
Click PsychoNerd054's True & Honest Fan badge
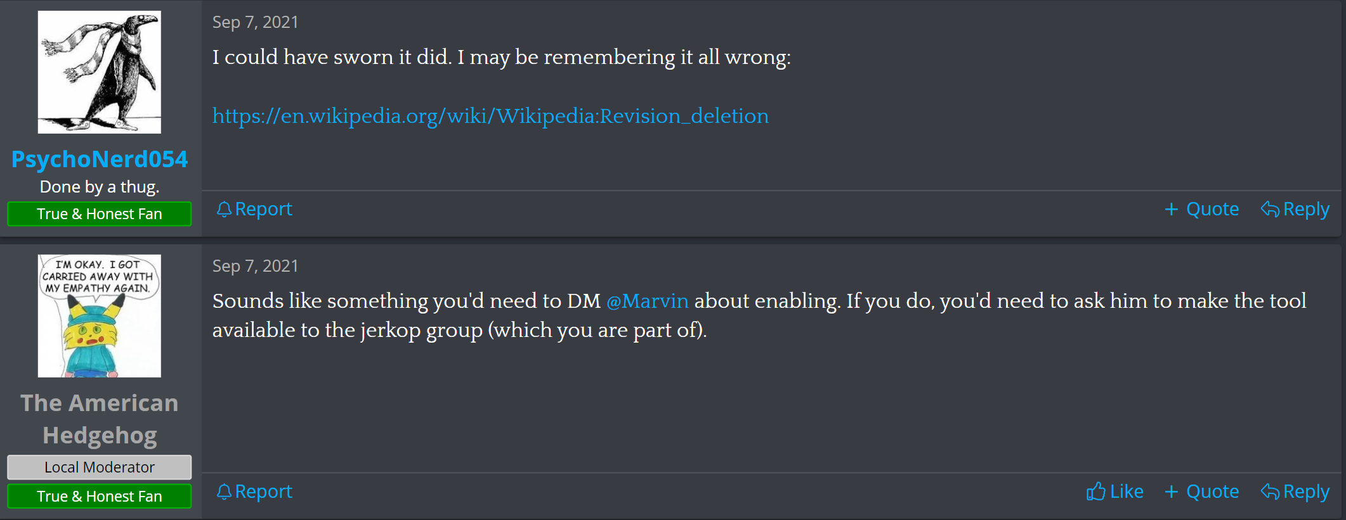pos(100,214)
